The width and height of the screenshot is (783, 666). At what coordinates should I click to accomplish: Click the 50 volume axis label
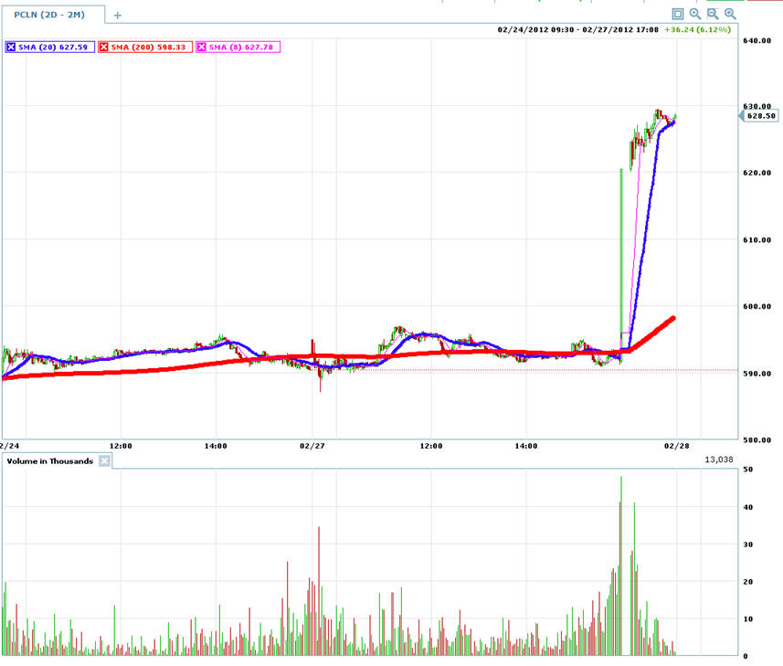point(748,470)
